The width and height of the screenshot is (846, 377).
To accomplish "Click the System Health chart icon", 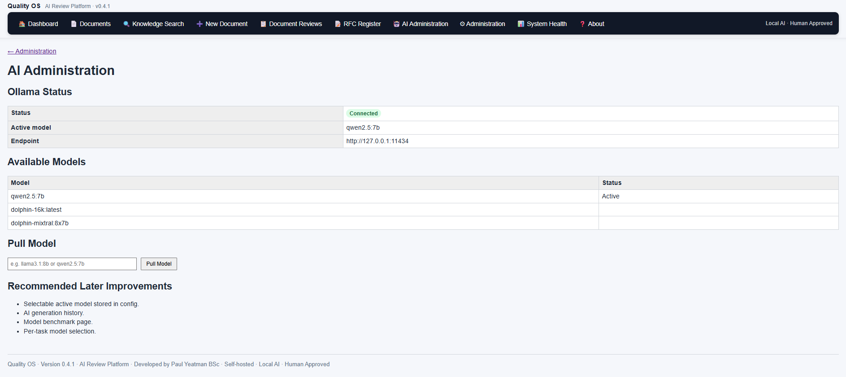I will tap(521, 24).
